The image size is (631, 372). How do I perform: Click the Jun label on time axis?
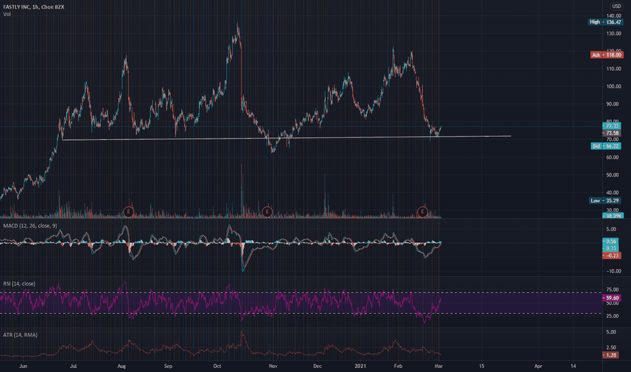tap(23, 367)
